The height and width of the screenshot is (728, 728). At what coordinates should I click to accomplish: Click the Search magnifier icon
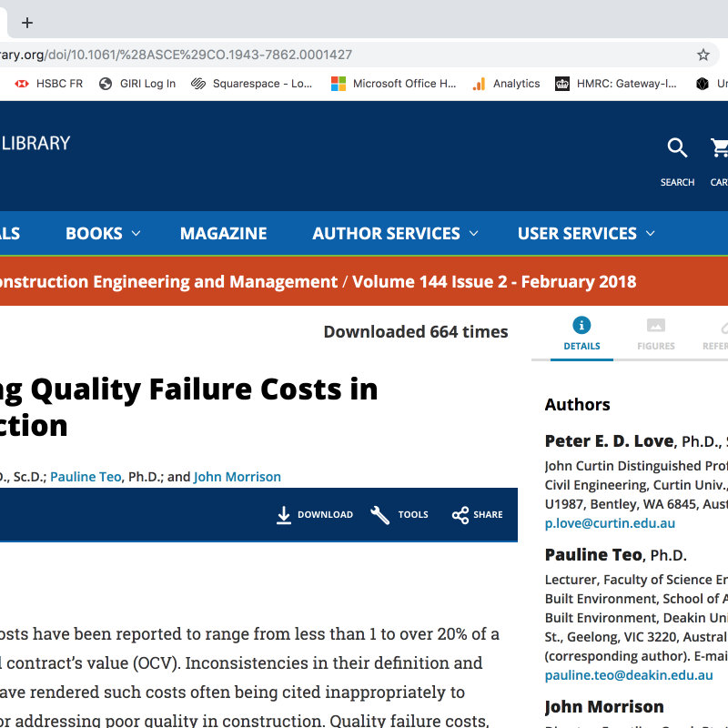[677, 148]
